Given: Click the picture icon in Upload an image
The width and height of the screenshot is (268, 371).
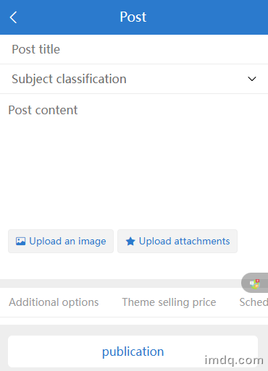Looking at the screenshot, I should pos(20,242).
